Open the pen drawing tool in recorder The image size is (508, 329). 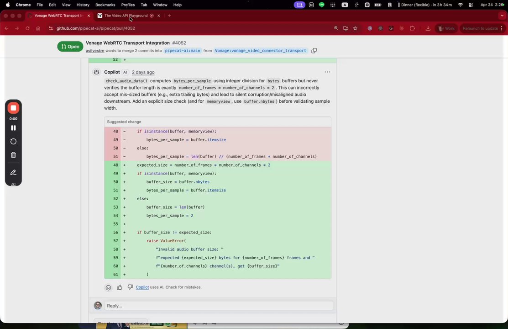13,173
